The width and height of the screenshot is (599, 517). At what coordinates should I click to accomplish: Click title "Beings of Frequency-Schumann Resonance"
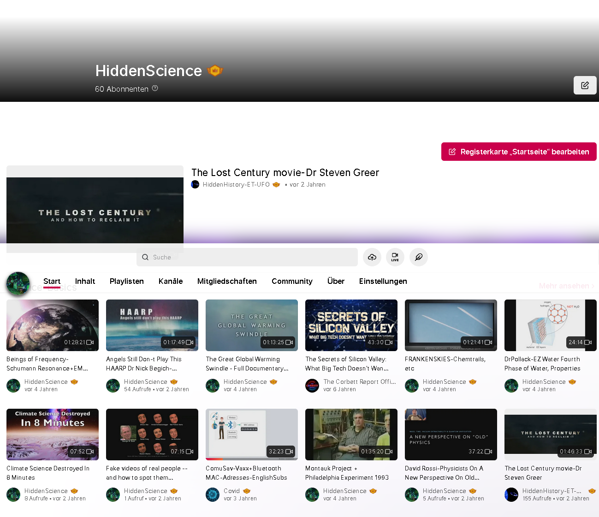(x=47, y=364)
